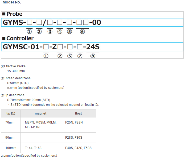Click the circled 7 under controller code
This screenshot has height=158, width=185.
[80, 56]
